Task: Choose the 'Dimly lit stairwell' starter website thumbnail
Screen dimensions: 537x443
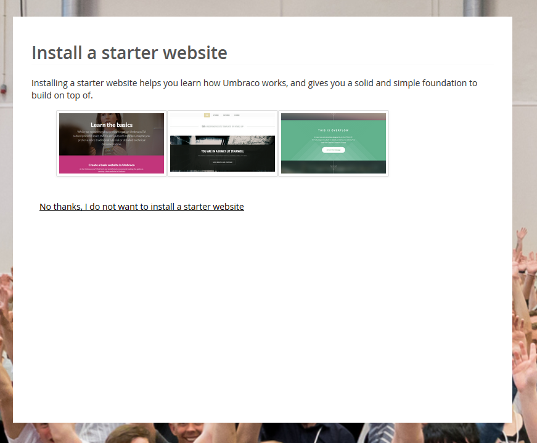Action: (x=223, y=143)
